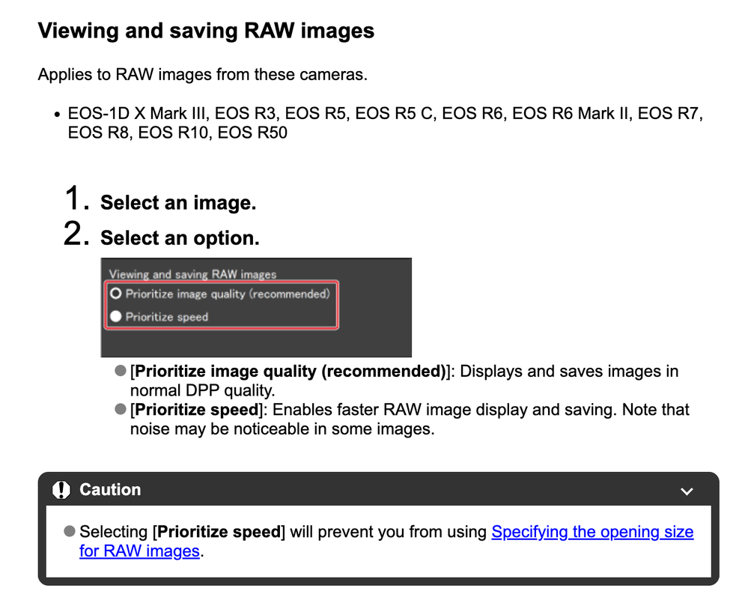Click the Caution exclamation mark icon

tap(61, 490)
